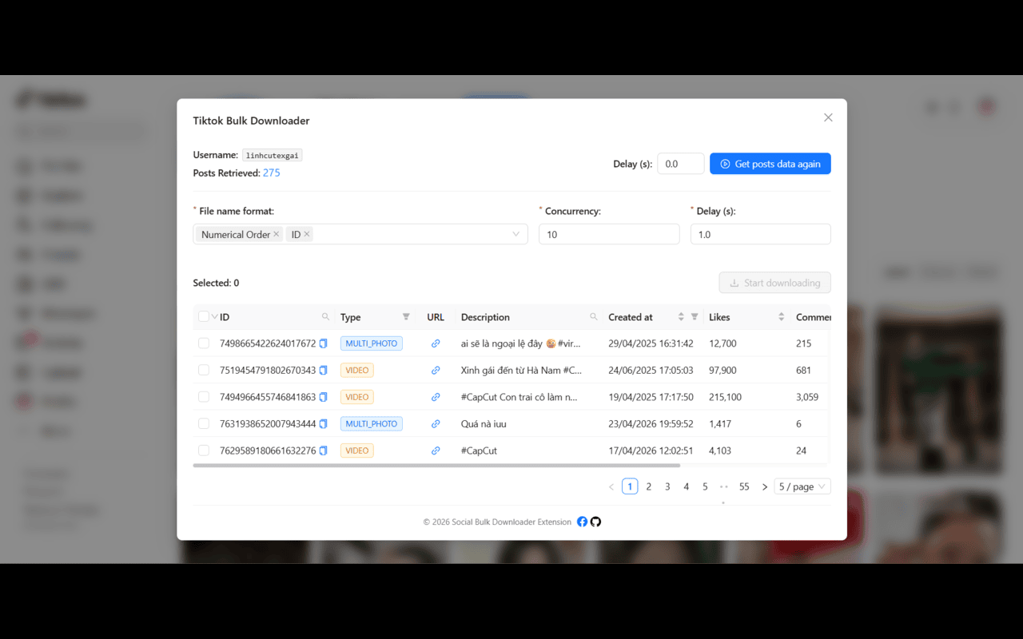1023x639 pixels.
Task: Open selection options chevron beside header checkbox
Action: (x=215, y=317)
